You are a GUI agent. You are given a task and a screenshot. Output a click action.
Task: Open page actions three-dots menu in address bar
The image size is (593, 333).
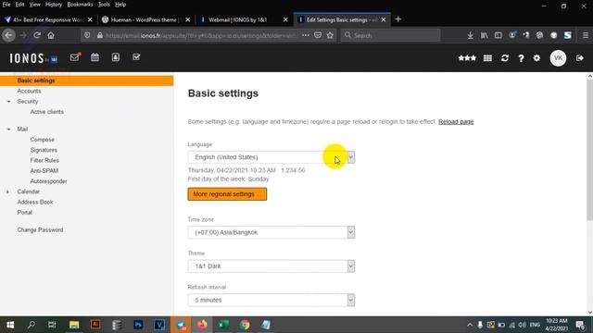306,35
